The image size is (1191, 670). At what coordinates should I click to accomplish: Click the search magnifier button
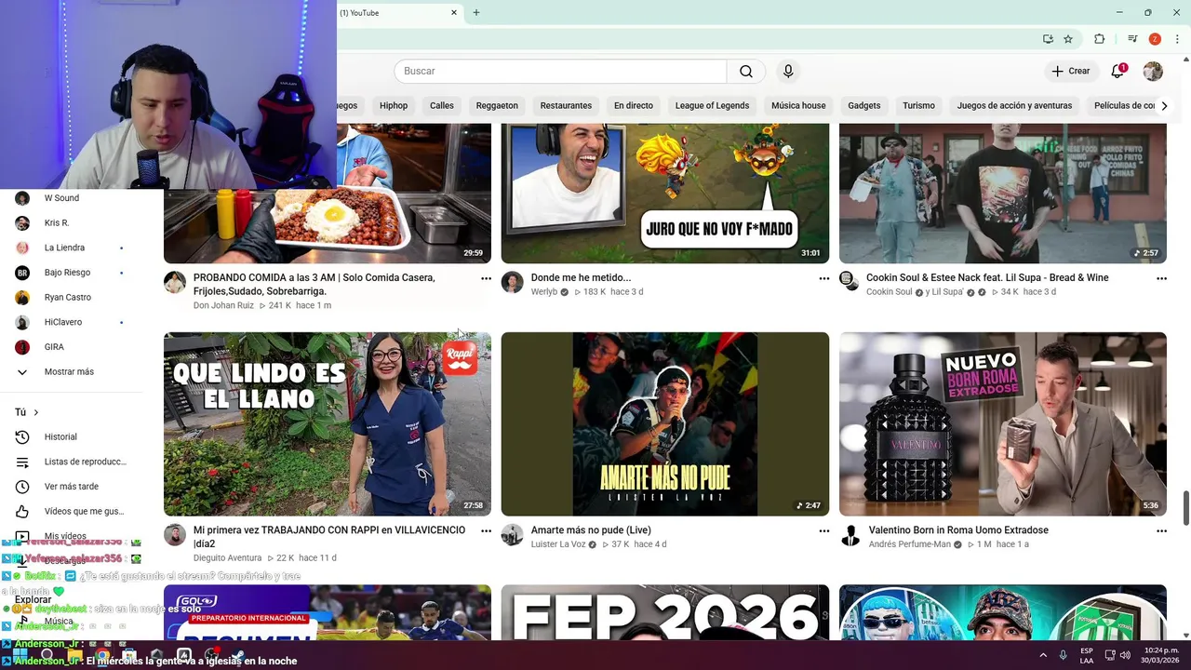coord(746,71)
